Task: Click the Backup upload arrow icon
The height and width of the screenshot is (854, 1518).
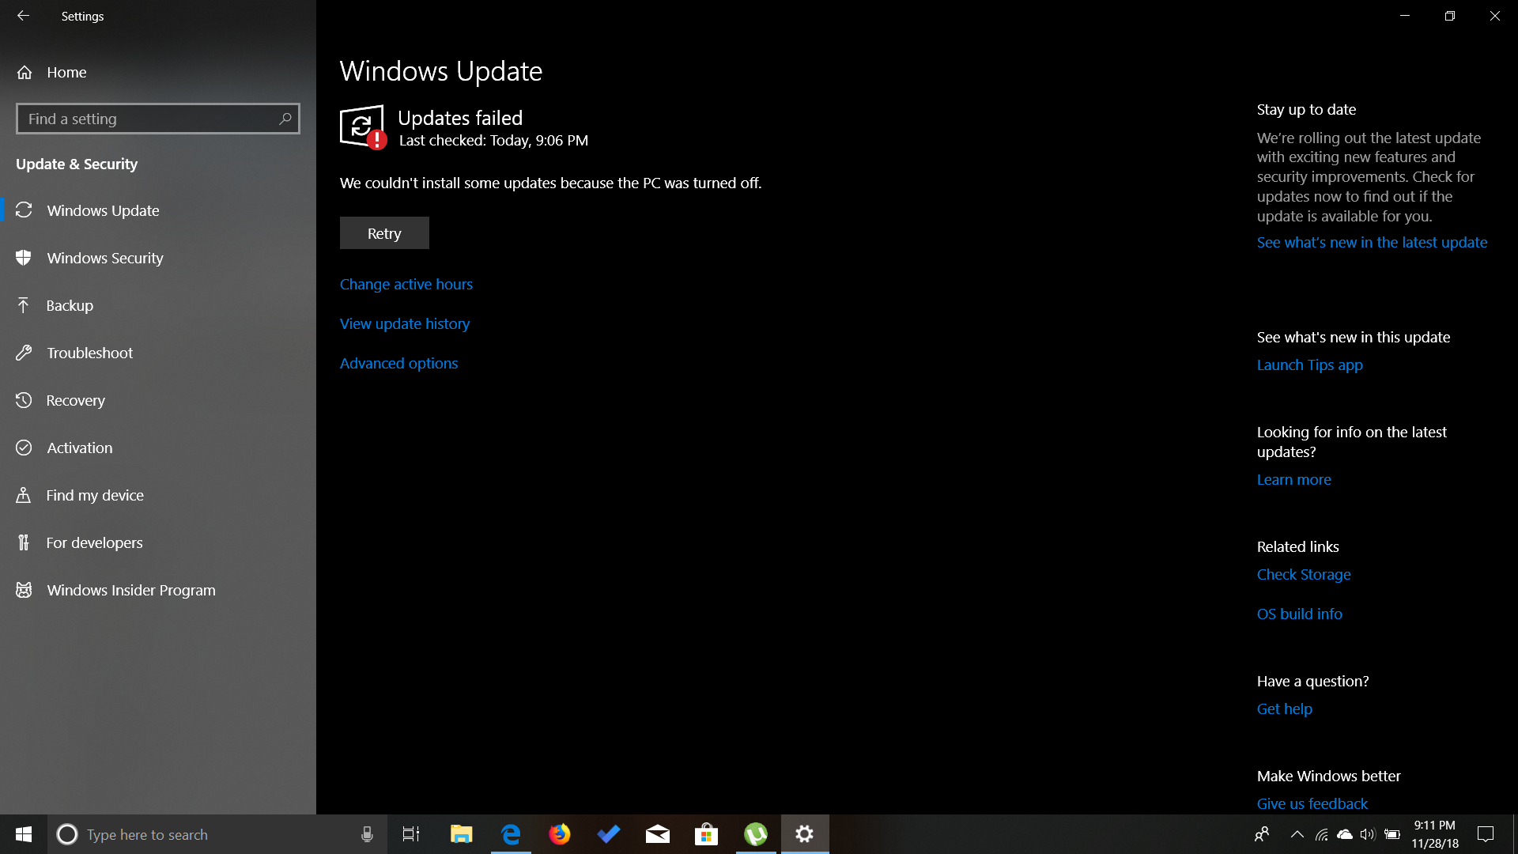Action: (x=24, y=305)
